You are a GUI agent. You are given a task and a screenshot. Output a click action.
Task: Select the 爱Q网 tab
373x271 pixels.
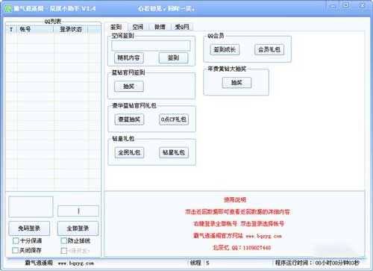point(182,27)
